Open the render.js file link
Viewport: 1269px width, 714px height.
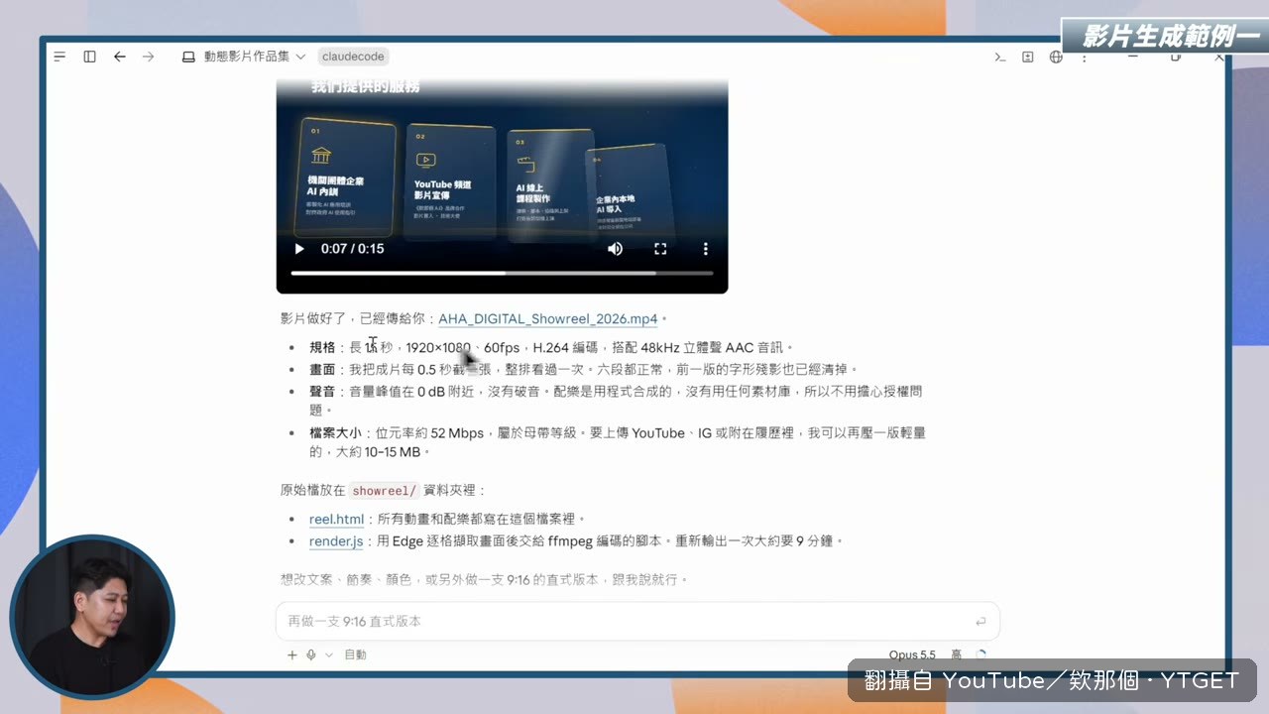click(x=336, y=541)
